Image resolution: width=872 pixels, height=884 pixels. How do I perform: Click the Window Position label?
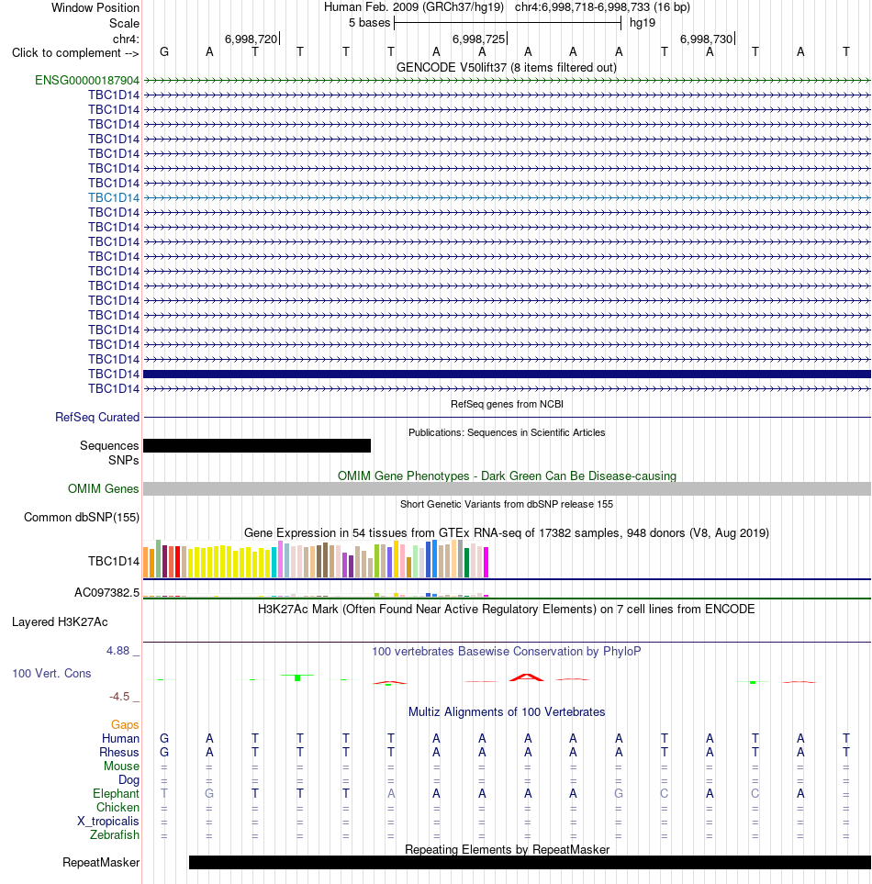tap(95, 8)
